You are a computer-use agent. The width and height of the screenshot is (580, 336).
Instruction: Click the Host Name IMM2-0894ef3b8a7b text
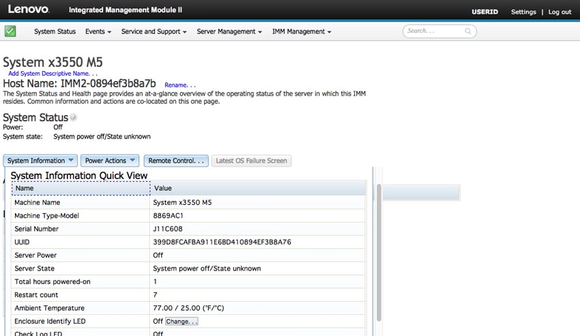[x=79, y=83]
